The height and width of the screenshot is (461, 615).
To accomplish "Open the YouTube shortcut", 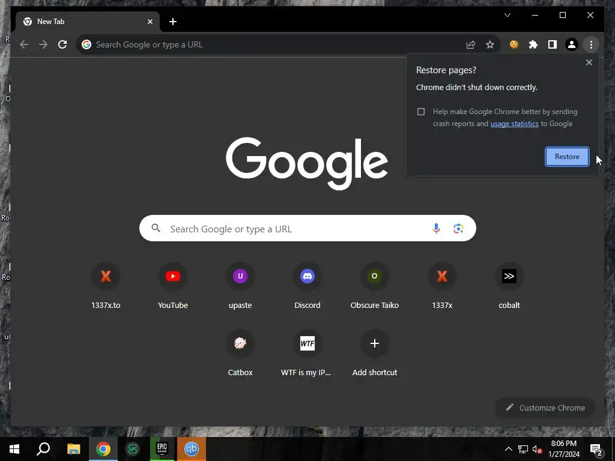I will tap(173, 286).
